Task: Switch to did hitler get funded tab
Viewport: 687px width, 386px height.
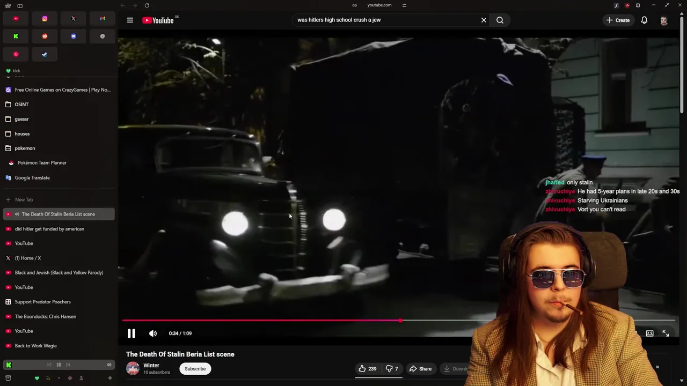Action: pos(59,229)
